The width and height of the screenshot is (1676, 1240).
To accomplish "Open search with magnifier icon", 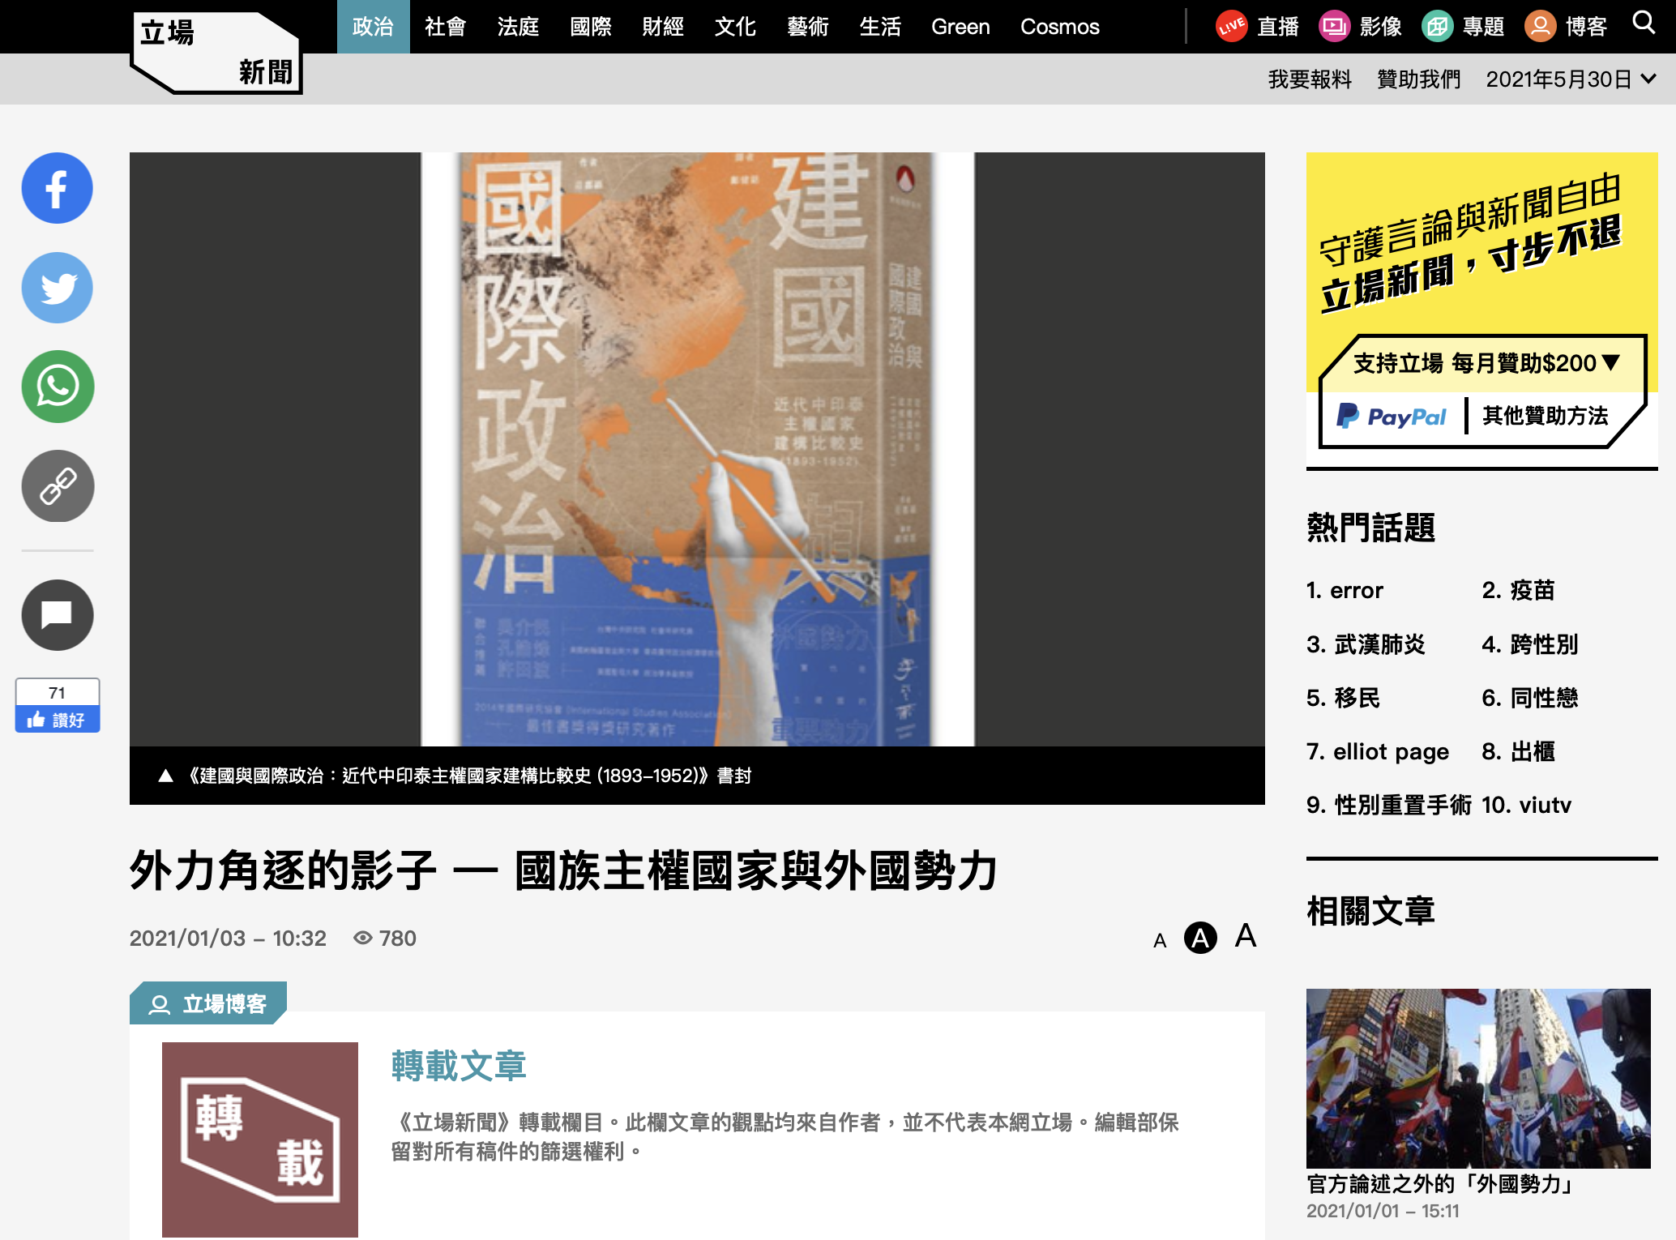I will pos(1643,23).
